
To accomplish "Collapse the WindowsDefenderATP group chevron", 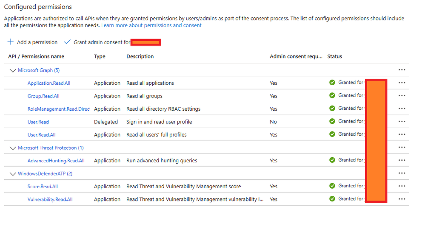I will [x=13, y=174].
